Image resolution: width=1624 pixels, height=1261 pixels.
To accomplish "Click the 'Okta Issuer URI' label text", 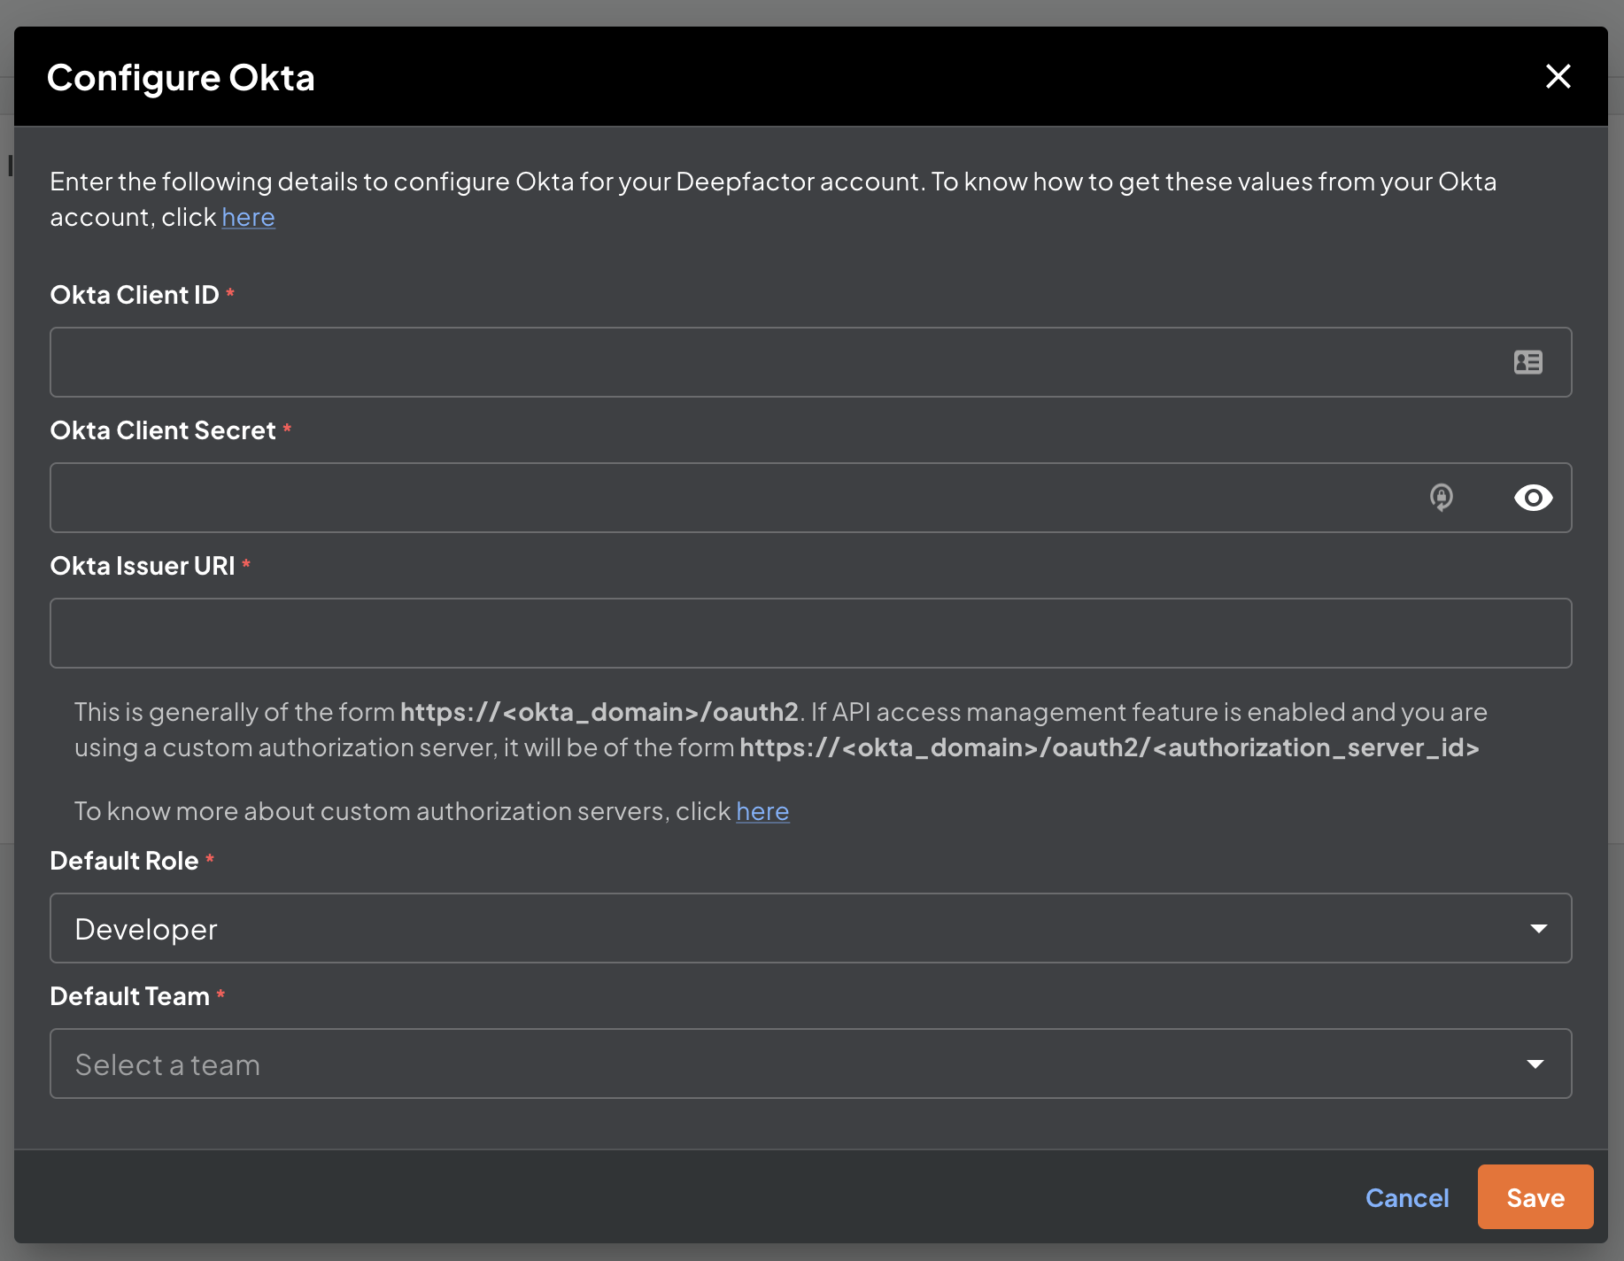I will click(x=143, y=566).
